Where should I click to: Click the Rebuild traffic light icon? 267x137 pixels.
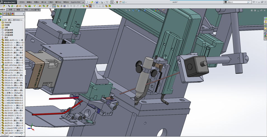coord(117,2)
